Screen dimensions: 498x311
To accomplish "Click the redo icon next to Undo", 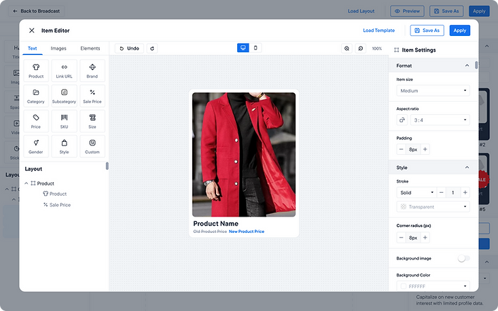I will tap(152, 48).
